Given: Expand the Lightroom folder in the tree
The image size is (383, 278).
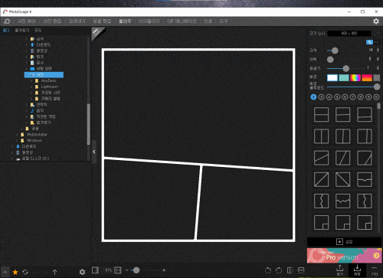Looking at the screenshot, I should point(31,87).
